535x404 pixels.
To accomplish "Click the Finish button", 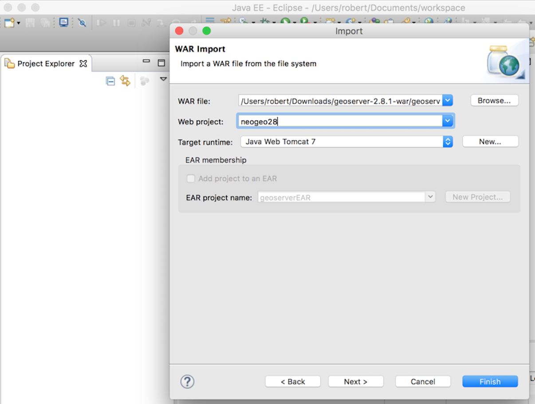I will (x=490, y=381).
